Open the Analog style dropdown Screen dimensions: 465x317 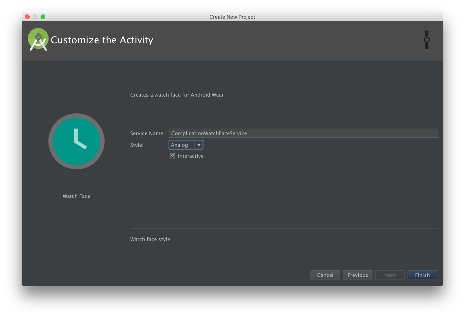pos(186,145)
